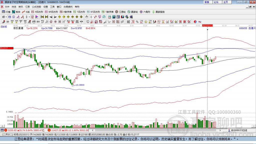Open the P四方形 tool

[x=37, y=12]
